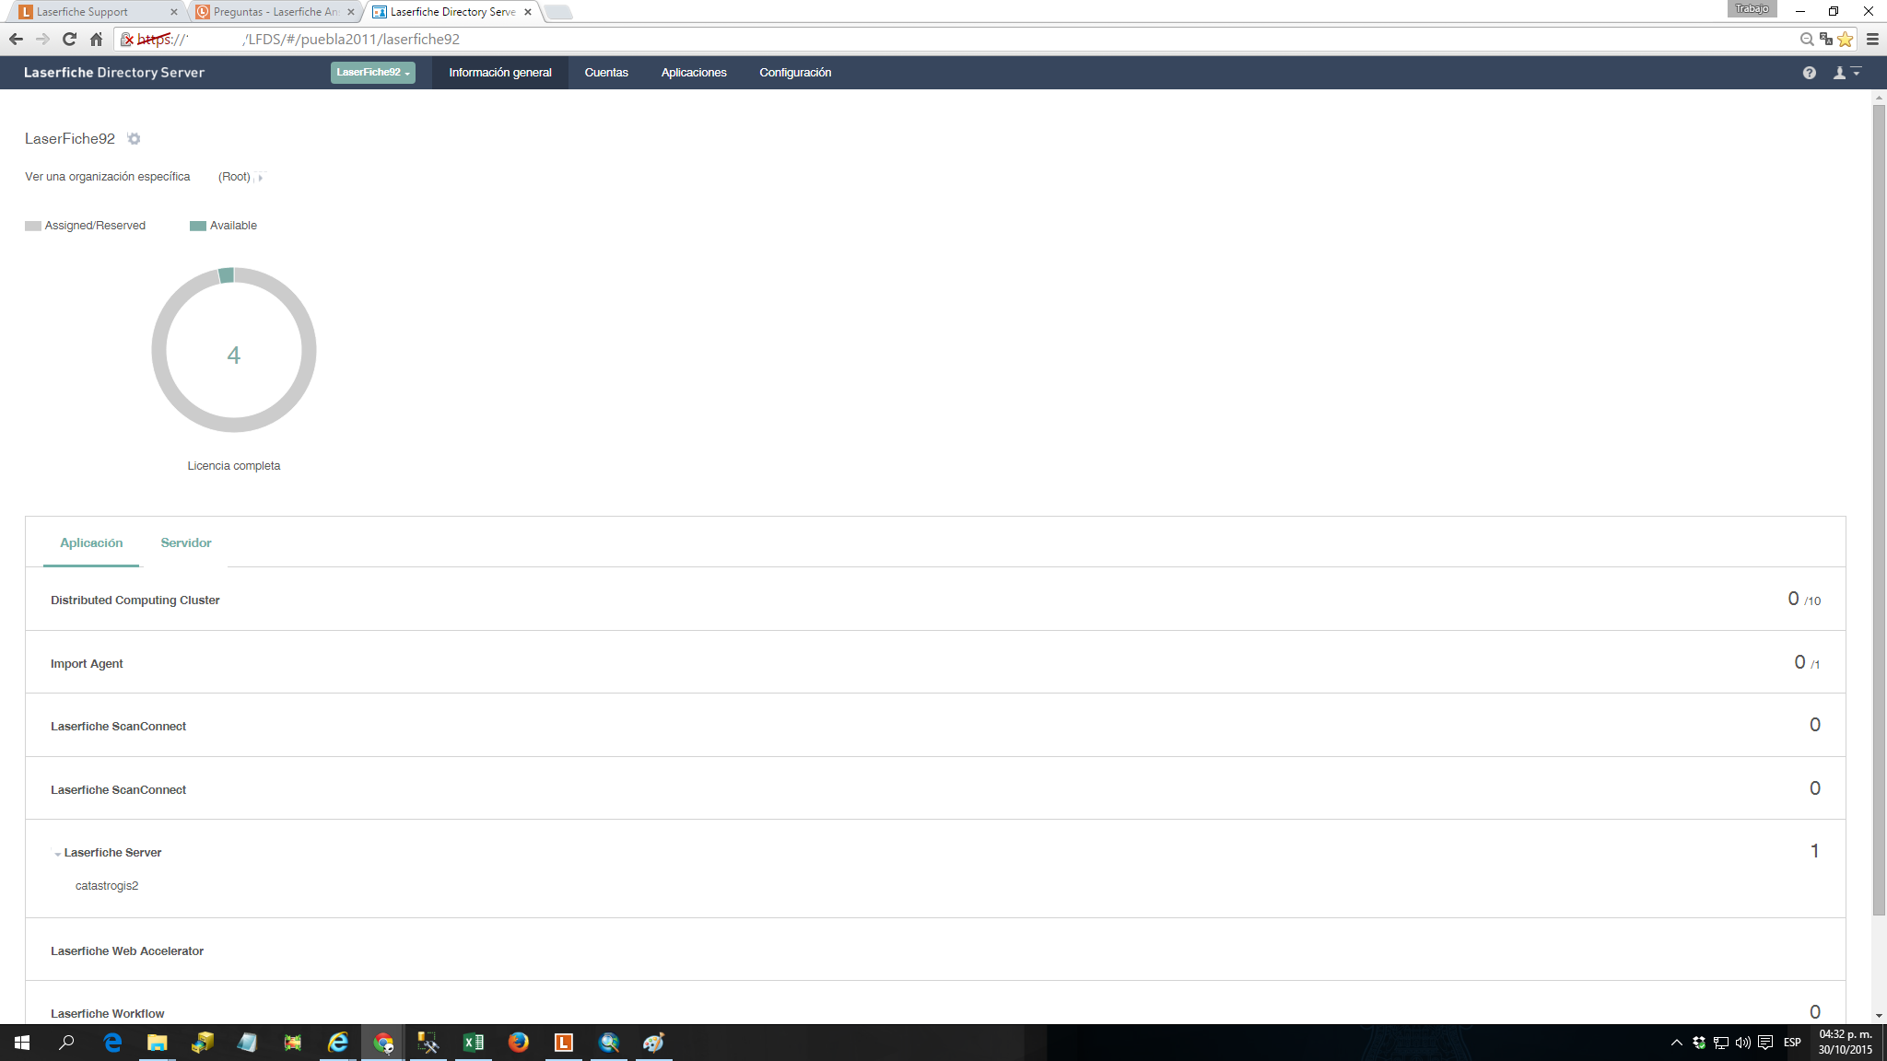Open the LaserFiche92 instance dropdown
The height and width of the screenshot is (1061, 1887).
pos(372,73)
